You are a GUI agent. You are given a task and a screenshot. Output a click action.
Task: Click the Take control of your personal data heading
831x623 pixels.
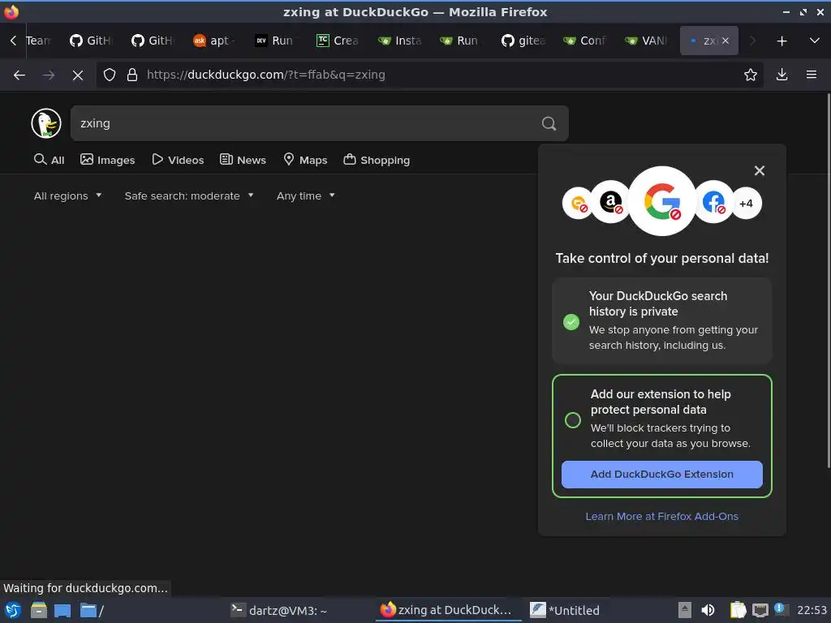(662, 259)
